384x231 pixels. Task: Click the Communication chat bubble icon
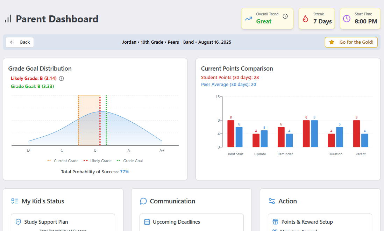click(x=143, y=201)
